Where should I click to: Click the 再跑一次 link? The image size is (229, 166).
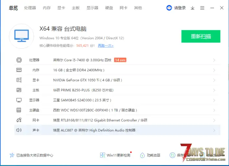106,46
